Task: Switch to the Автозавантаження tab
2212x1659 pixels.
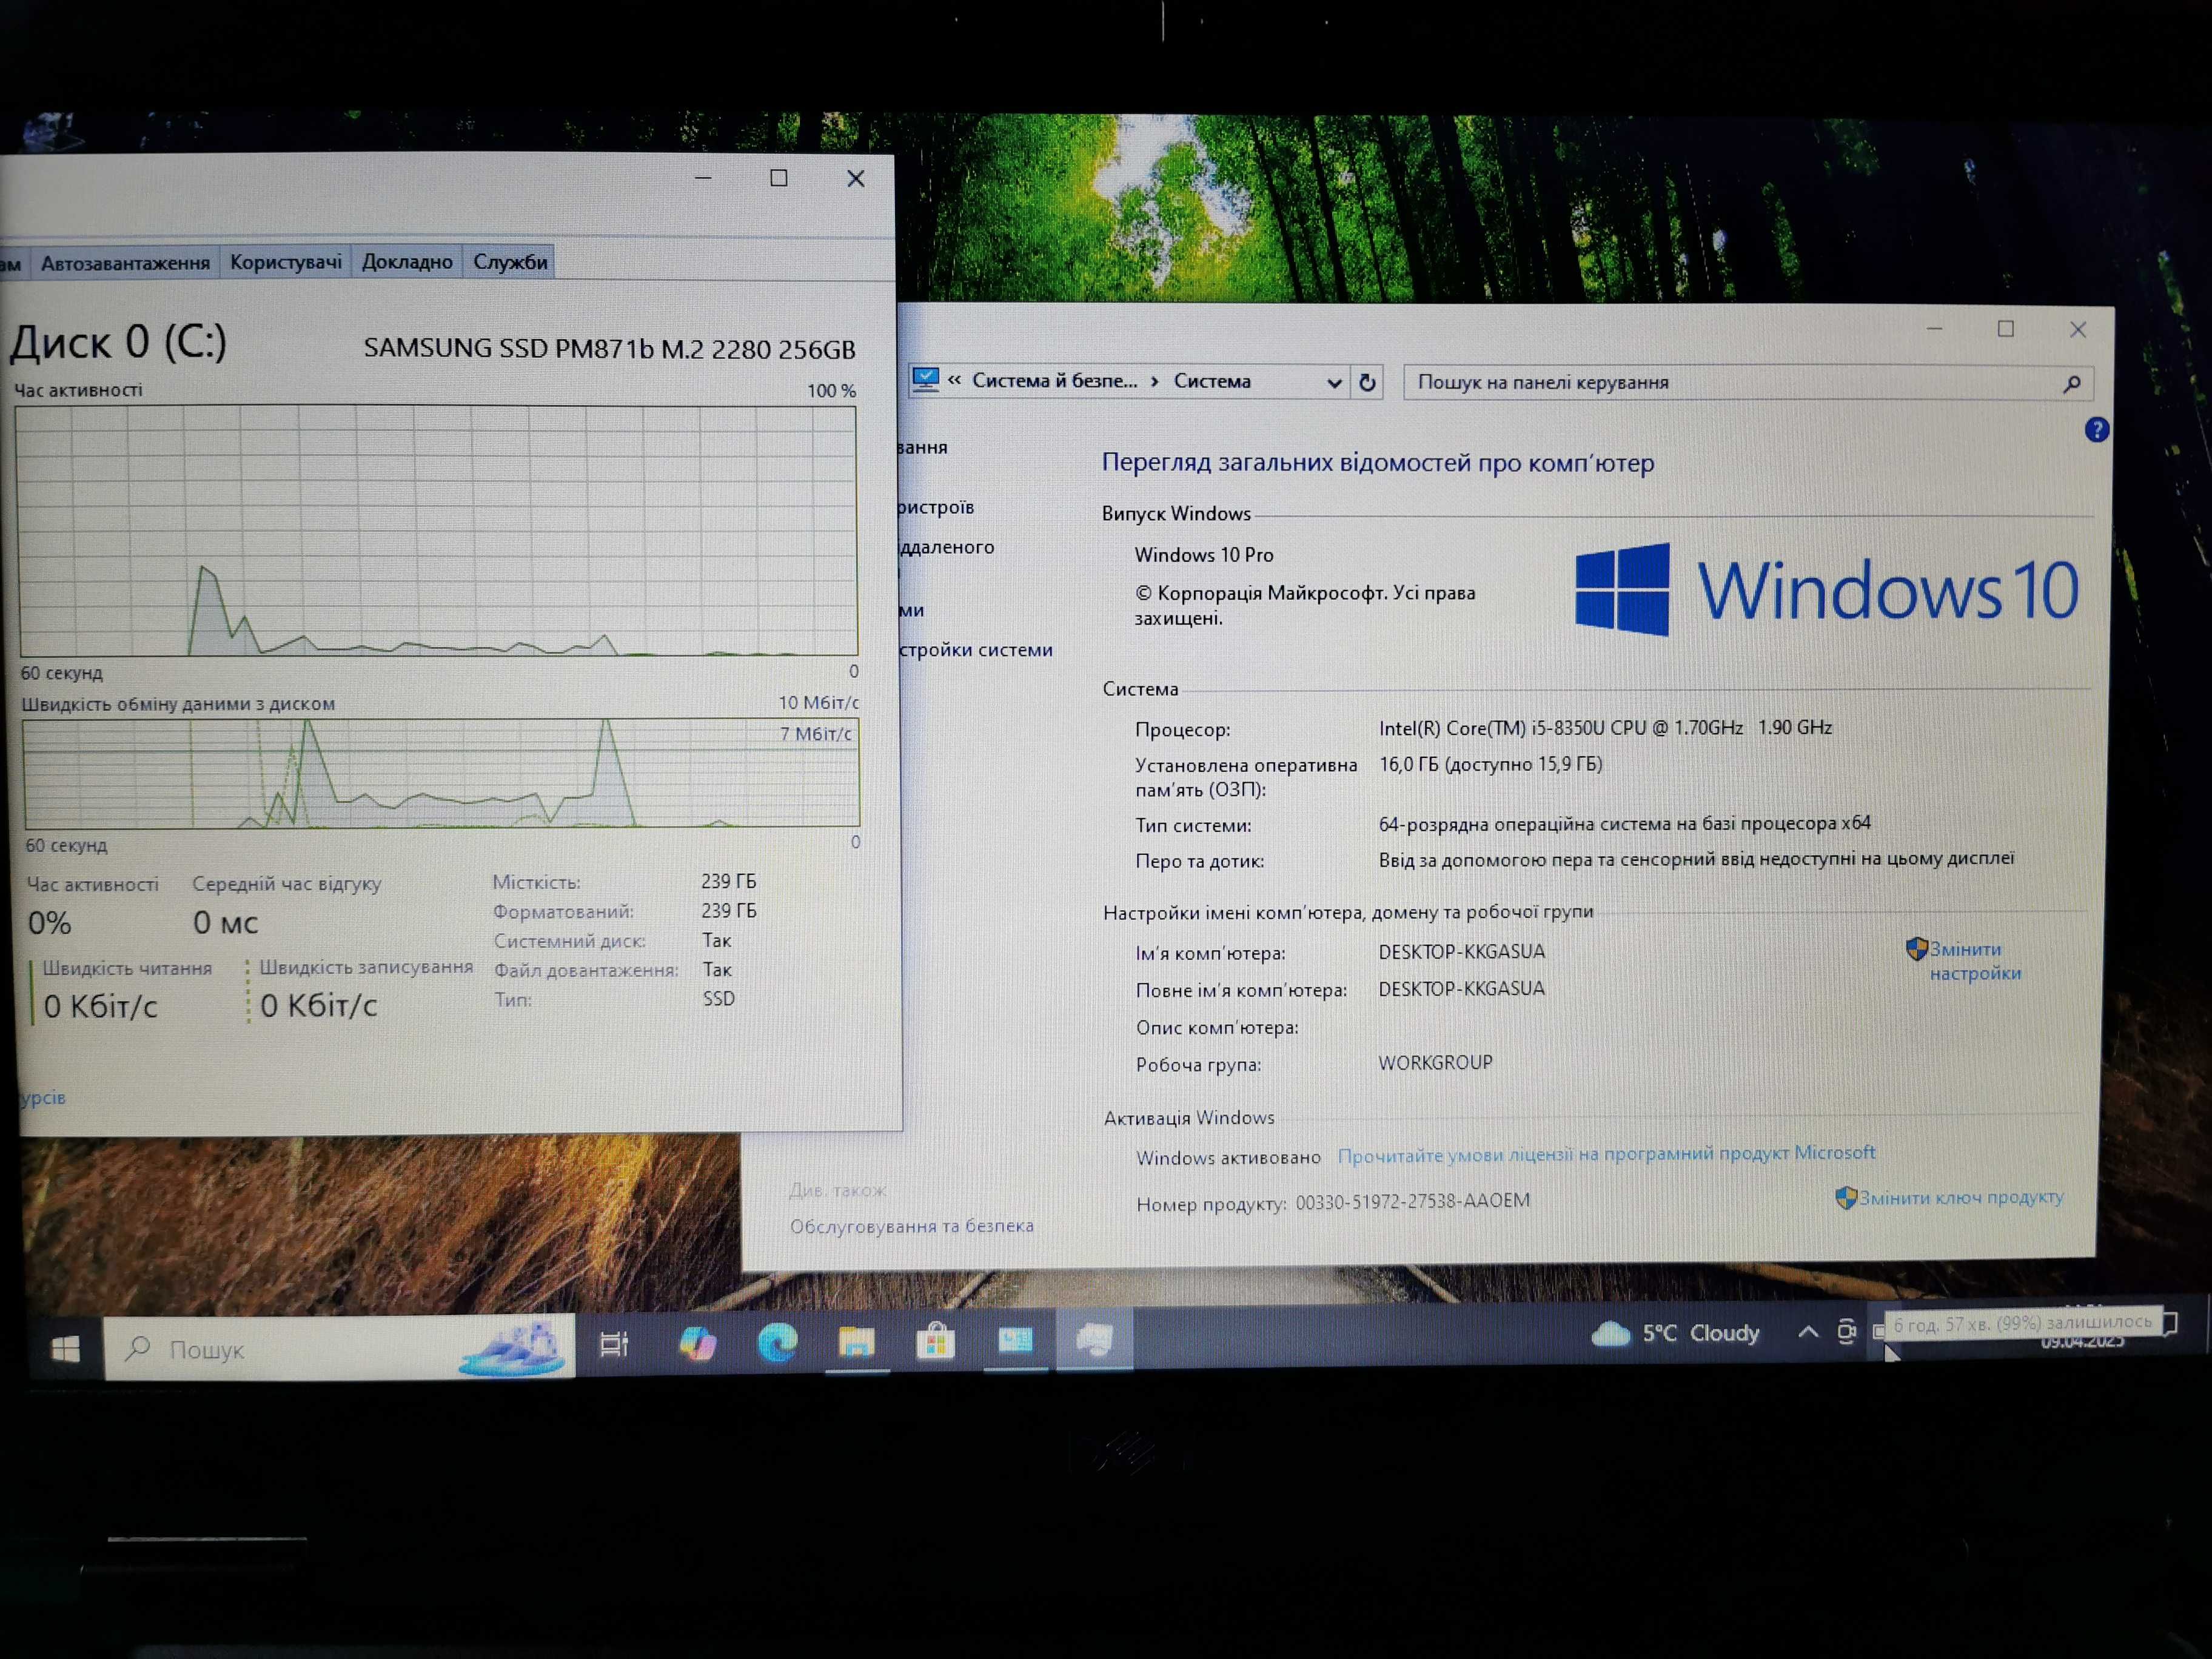Action: 125,263
